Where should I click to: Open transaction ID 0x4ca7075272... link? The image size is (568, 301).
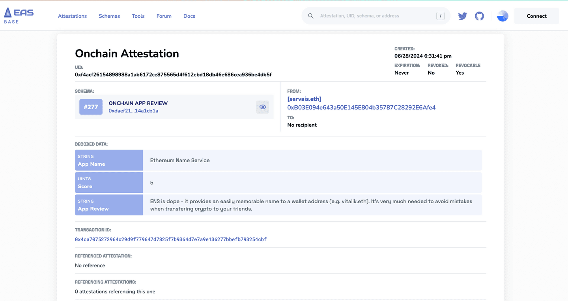pyautogui.click(x=171, y=239)
